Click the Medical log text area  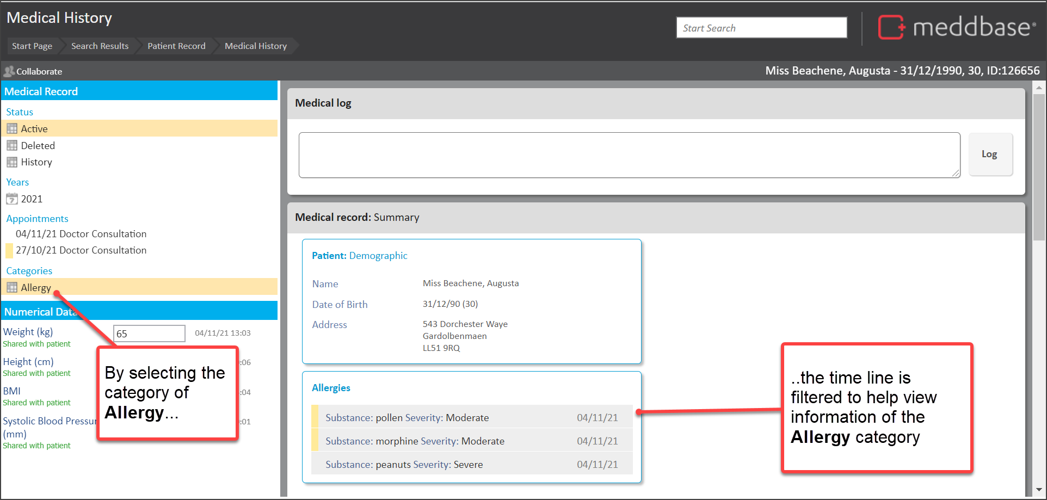click(629, 155)
